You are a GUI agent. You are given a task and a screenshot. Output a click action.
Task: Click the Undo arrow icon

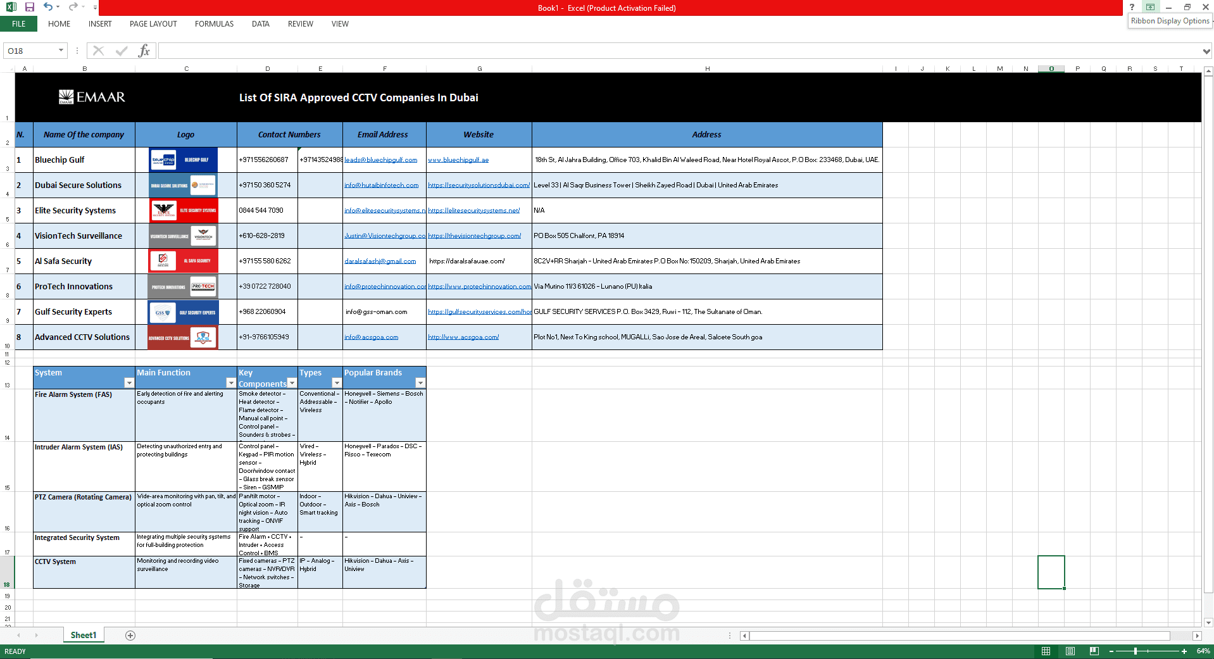click(x=48, y=7)
